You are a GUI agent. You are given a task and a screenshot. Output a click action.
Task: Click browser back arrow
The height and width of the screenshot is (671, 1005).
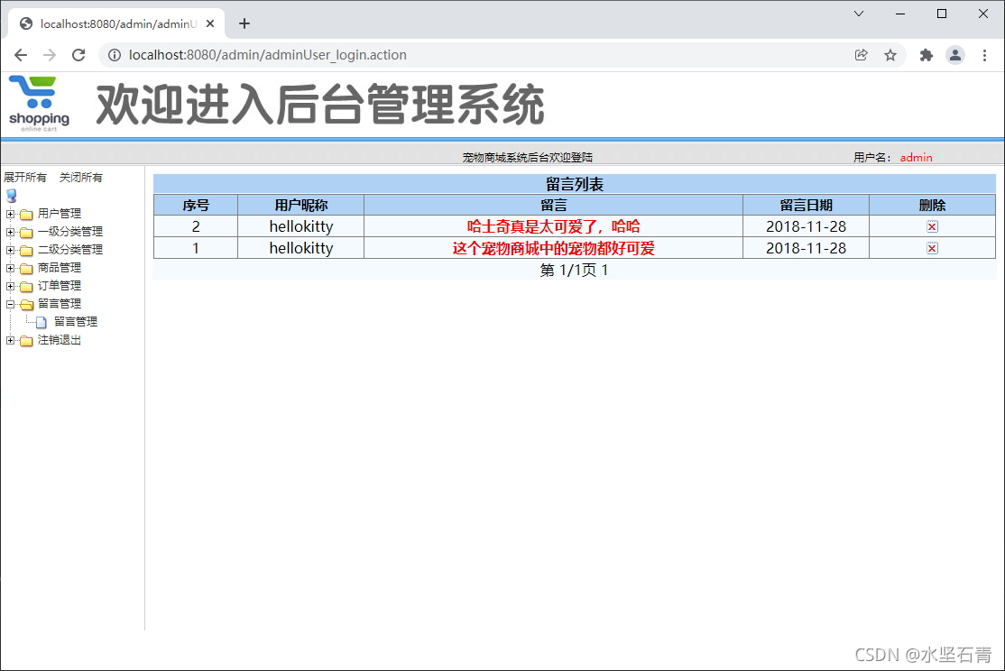(x=21, y=55)
